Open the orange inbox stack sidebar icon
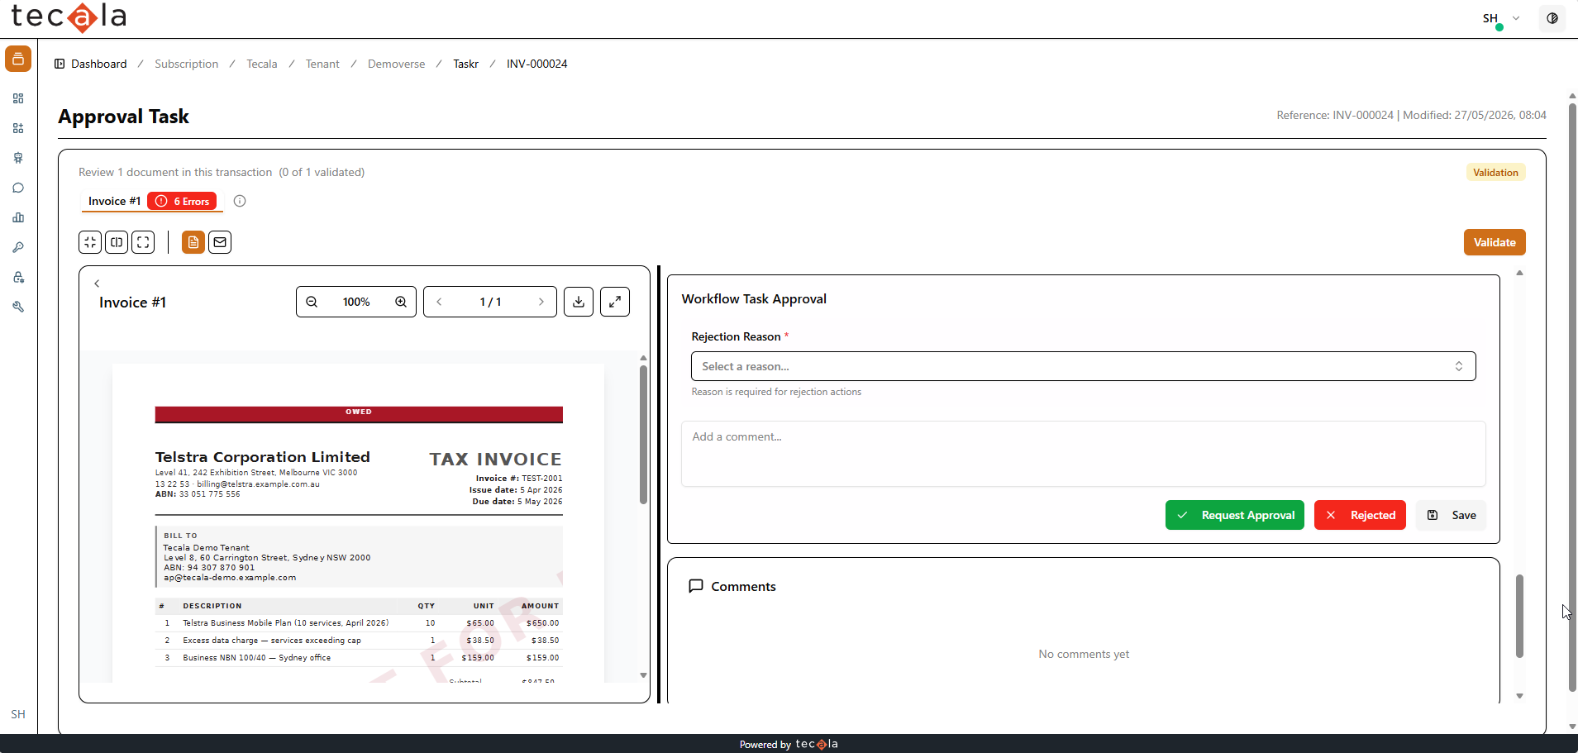Image resolution: width=1578 pixels, height=753 pixels. (x=18, y=59)
